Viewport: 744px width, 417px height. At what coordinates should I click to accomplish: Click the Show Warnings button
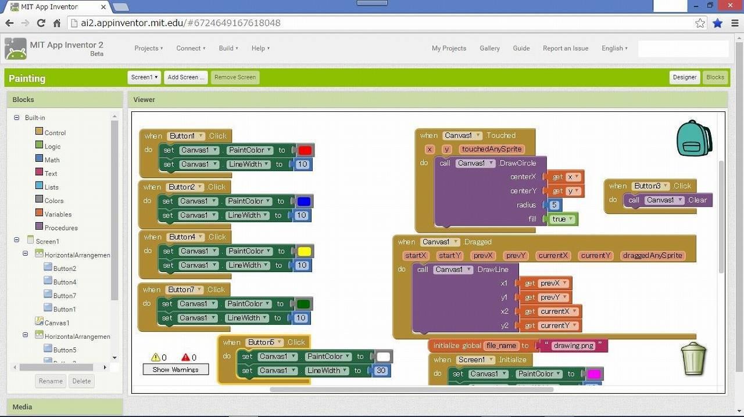(x=176, y=369)
